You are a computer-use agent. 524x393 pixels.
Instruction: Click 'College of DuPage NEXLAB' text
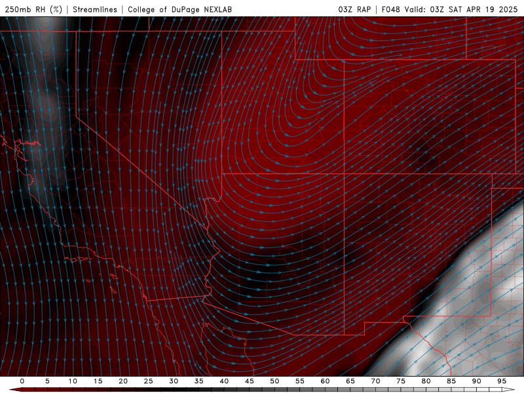tap(179, 9)
